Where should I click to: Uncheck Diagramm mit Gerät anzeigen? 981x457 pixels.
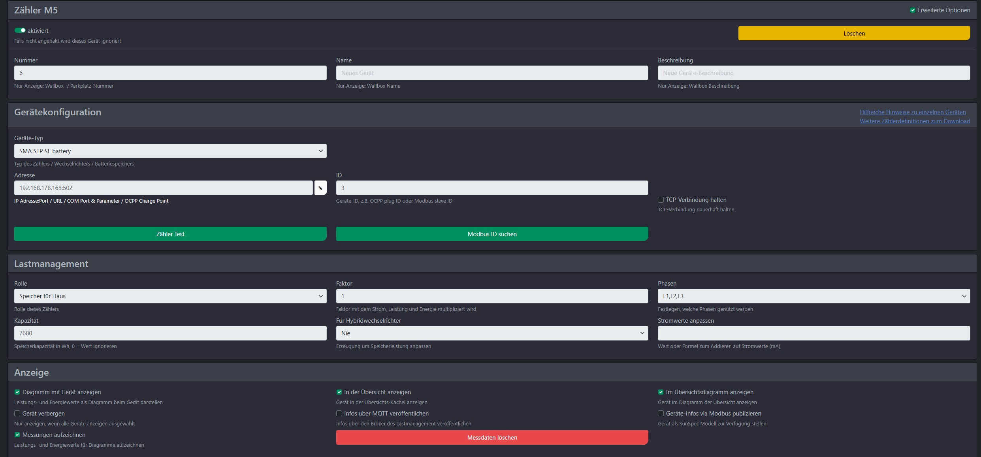(x=17, y=392)
